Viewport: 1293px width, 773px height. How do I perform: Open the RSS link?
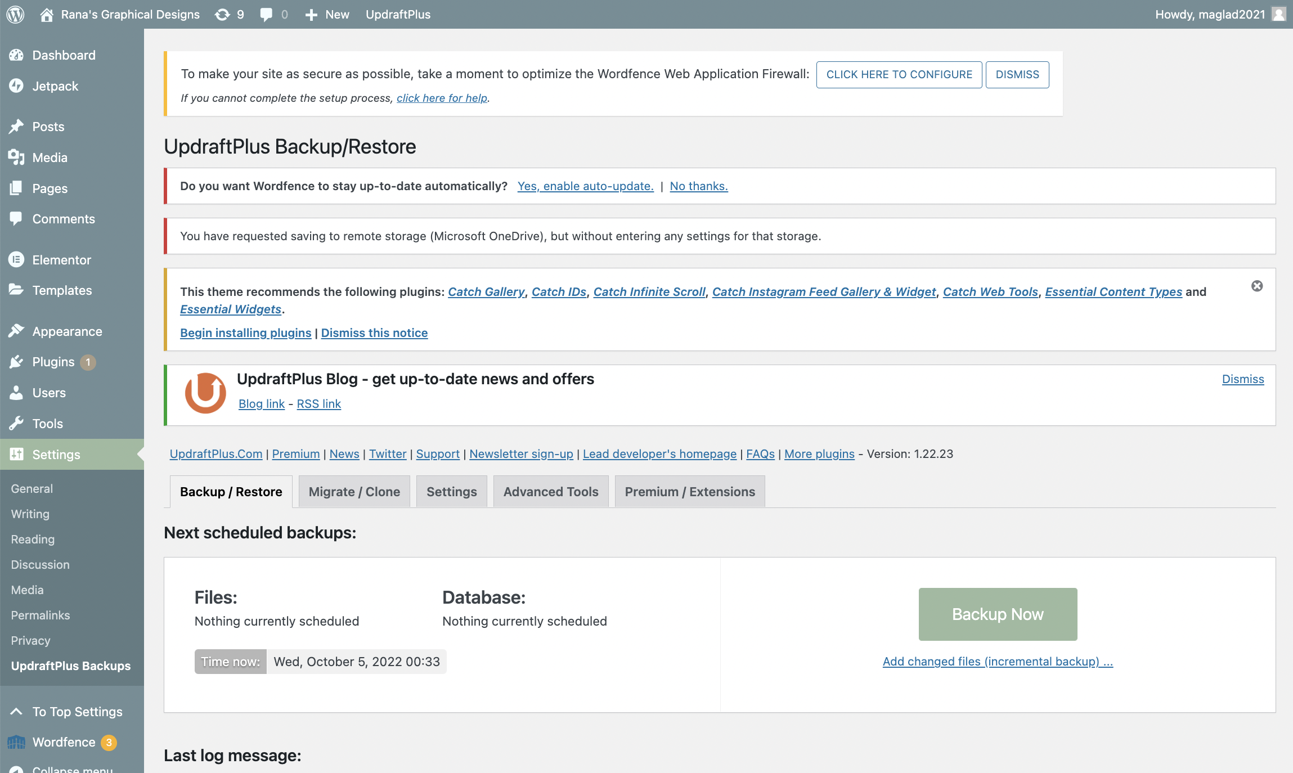pos(319,404)
